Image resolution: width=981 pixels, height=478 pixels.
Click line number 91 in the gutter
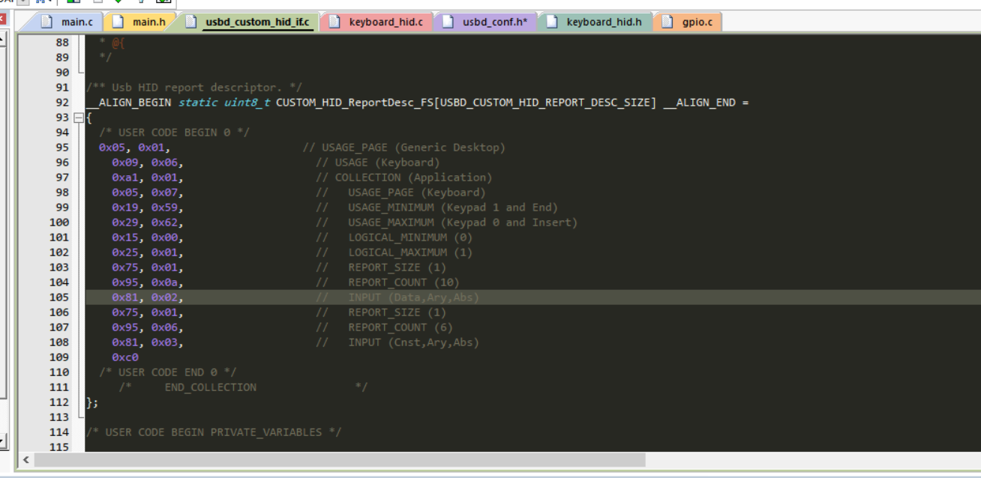tap(61, 88)
